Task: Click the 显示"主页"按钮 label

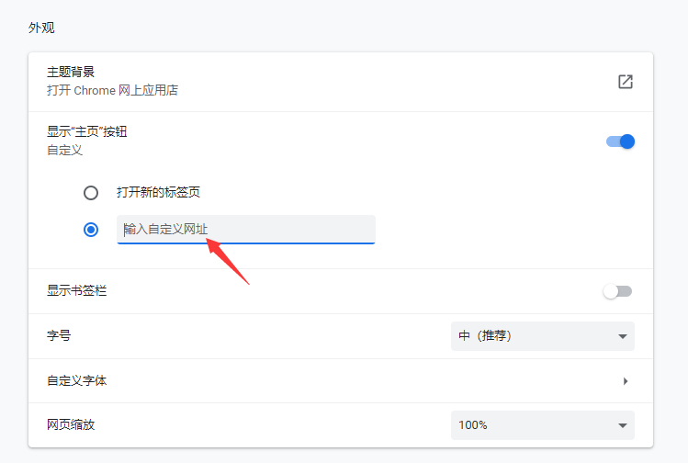Action: click(x=87, y=131)
